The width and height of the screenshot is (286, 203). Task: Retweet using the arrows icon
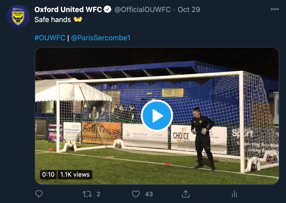[87, 194]
